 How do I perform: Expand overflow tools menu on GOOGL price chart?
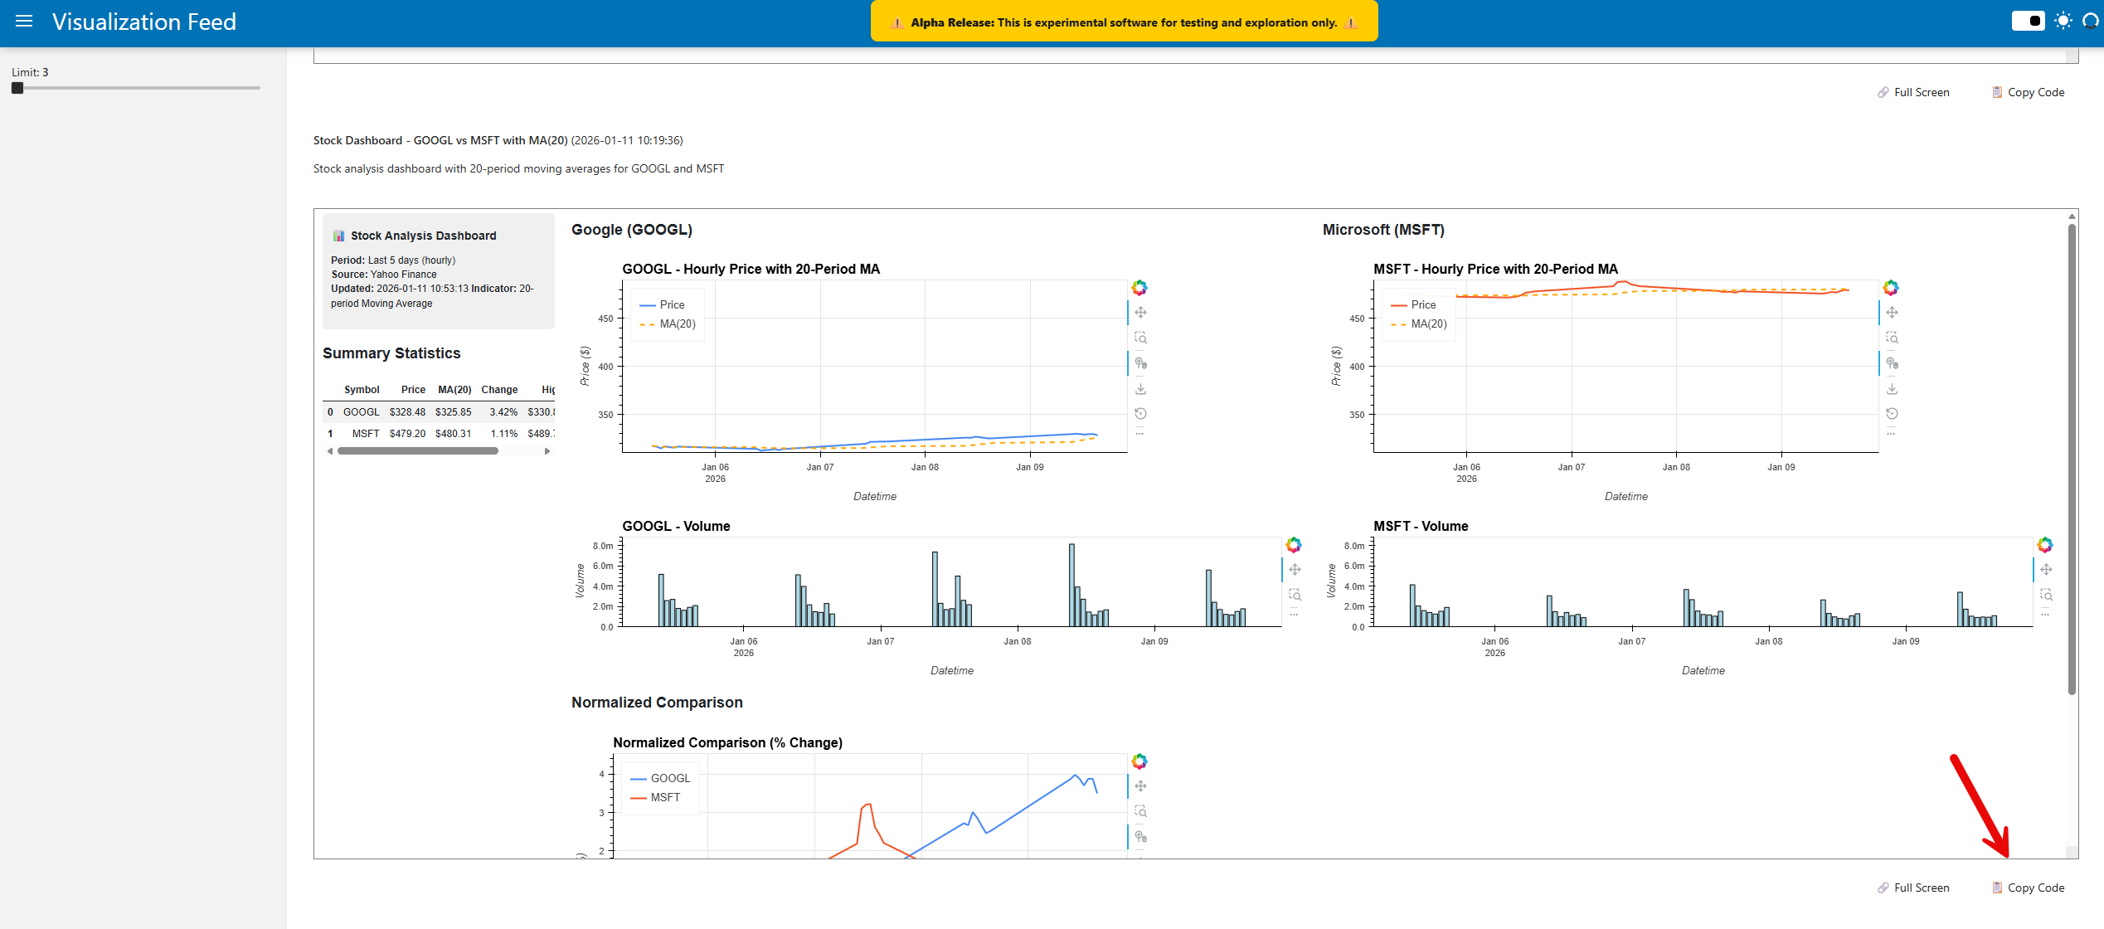(1139, 433)
